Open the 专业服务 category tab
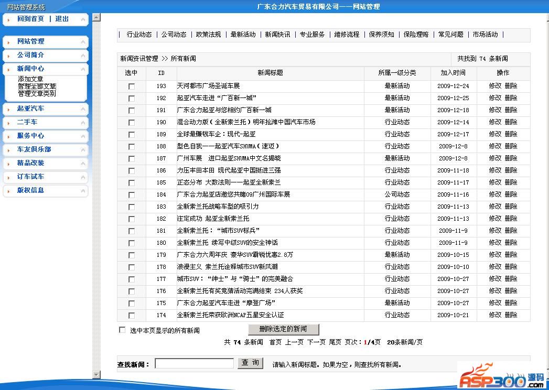The width and height of the screenshot is (549, 390). pos(312,35)
